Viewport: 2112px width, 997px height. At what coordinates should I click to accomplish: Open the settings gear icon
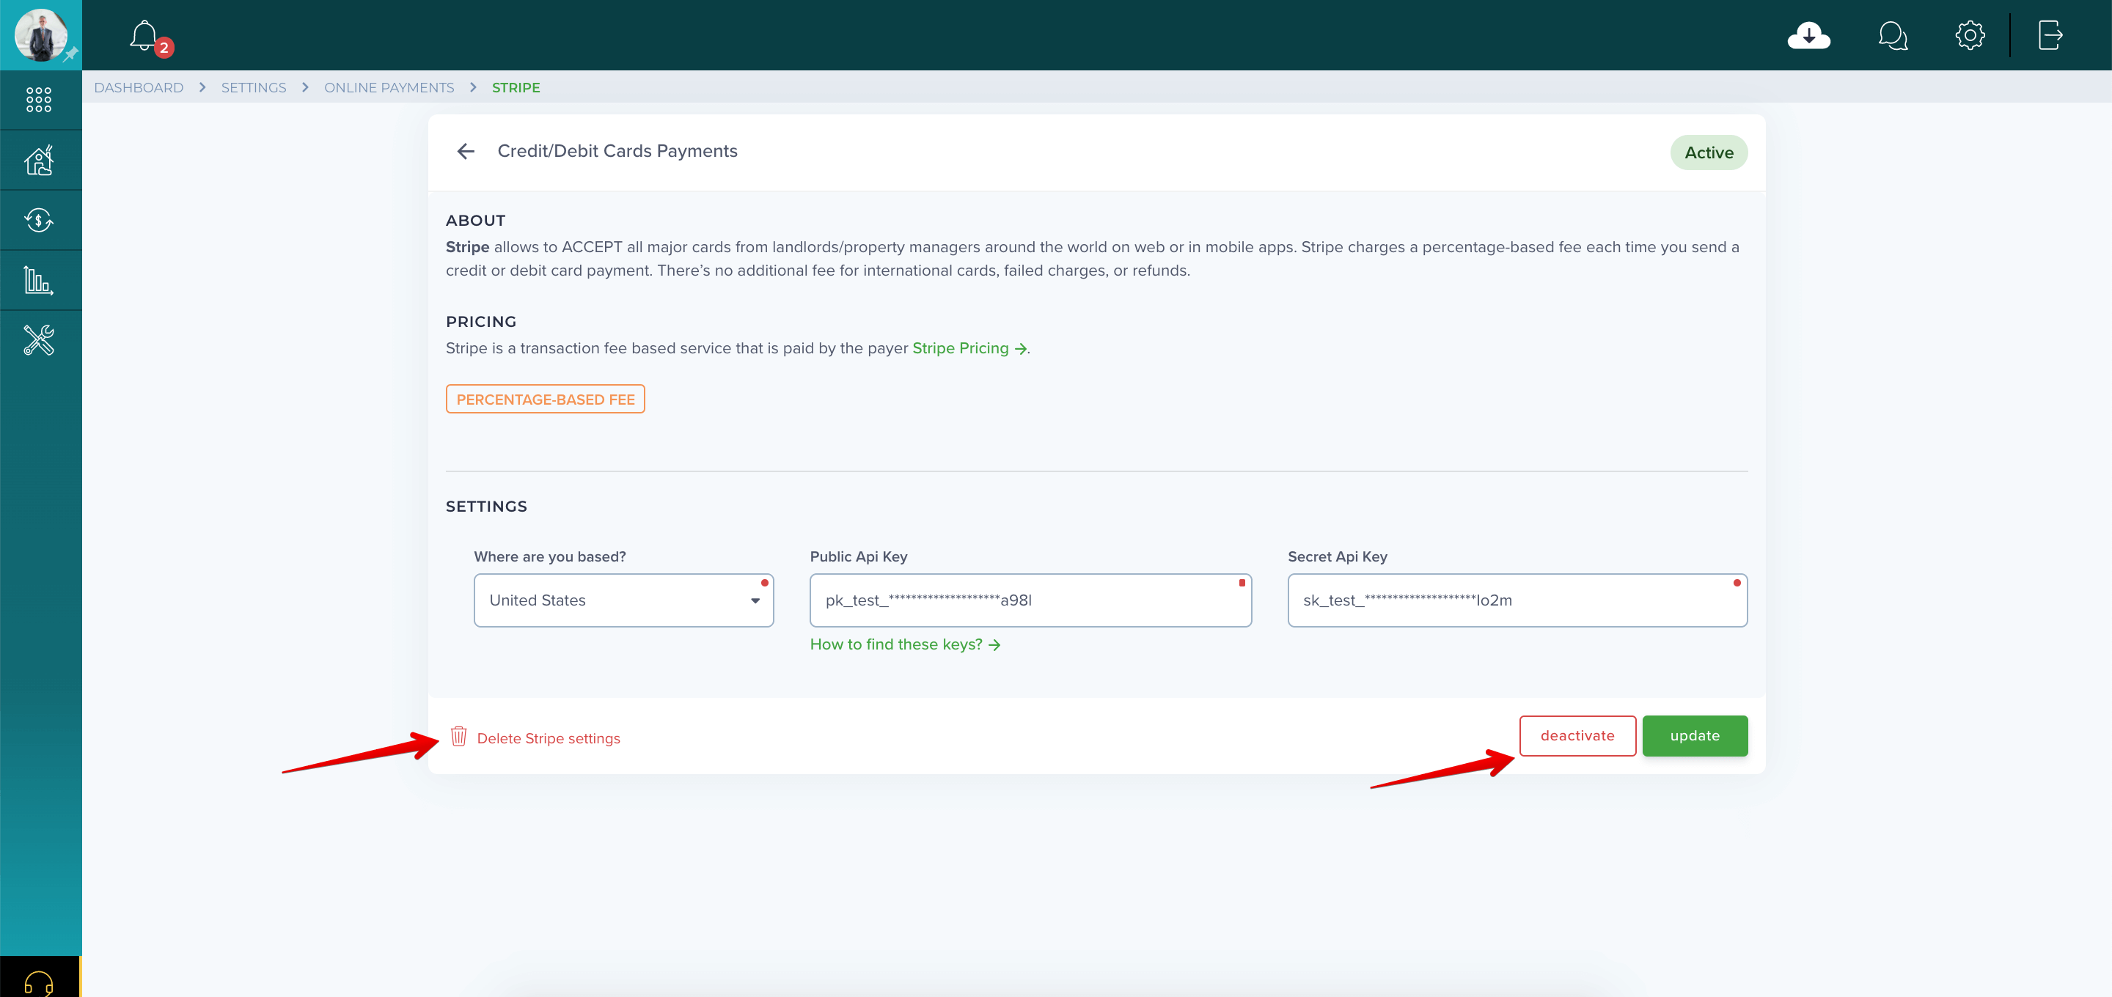(x=1969, y=35)
